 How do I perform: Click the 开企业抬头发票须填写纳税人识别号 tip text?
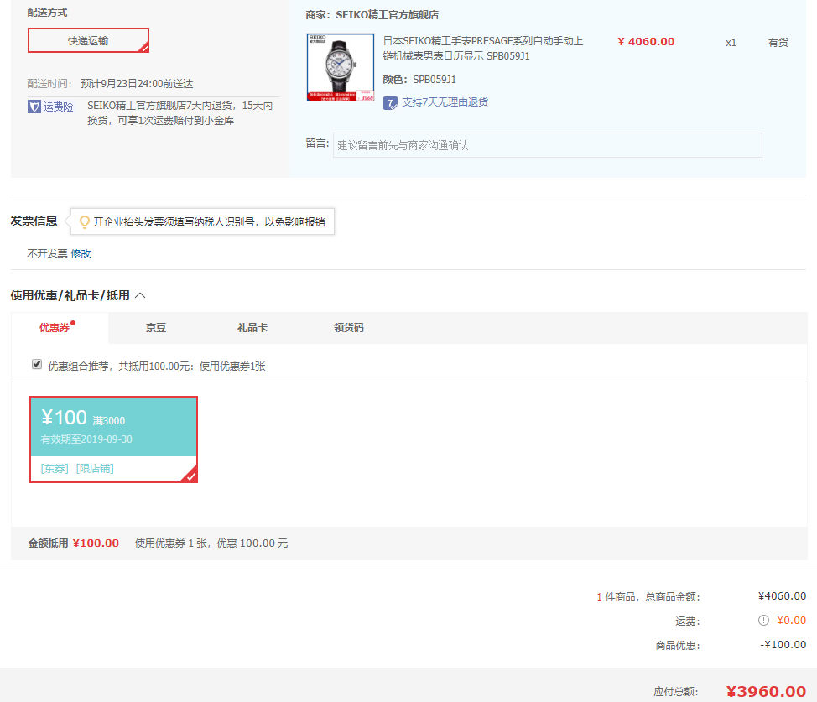click(209, 222)
